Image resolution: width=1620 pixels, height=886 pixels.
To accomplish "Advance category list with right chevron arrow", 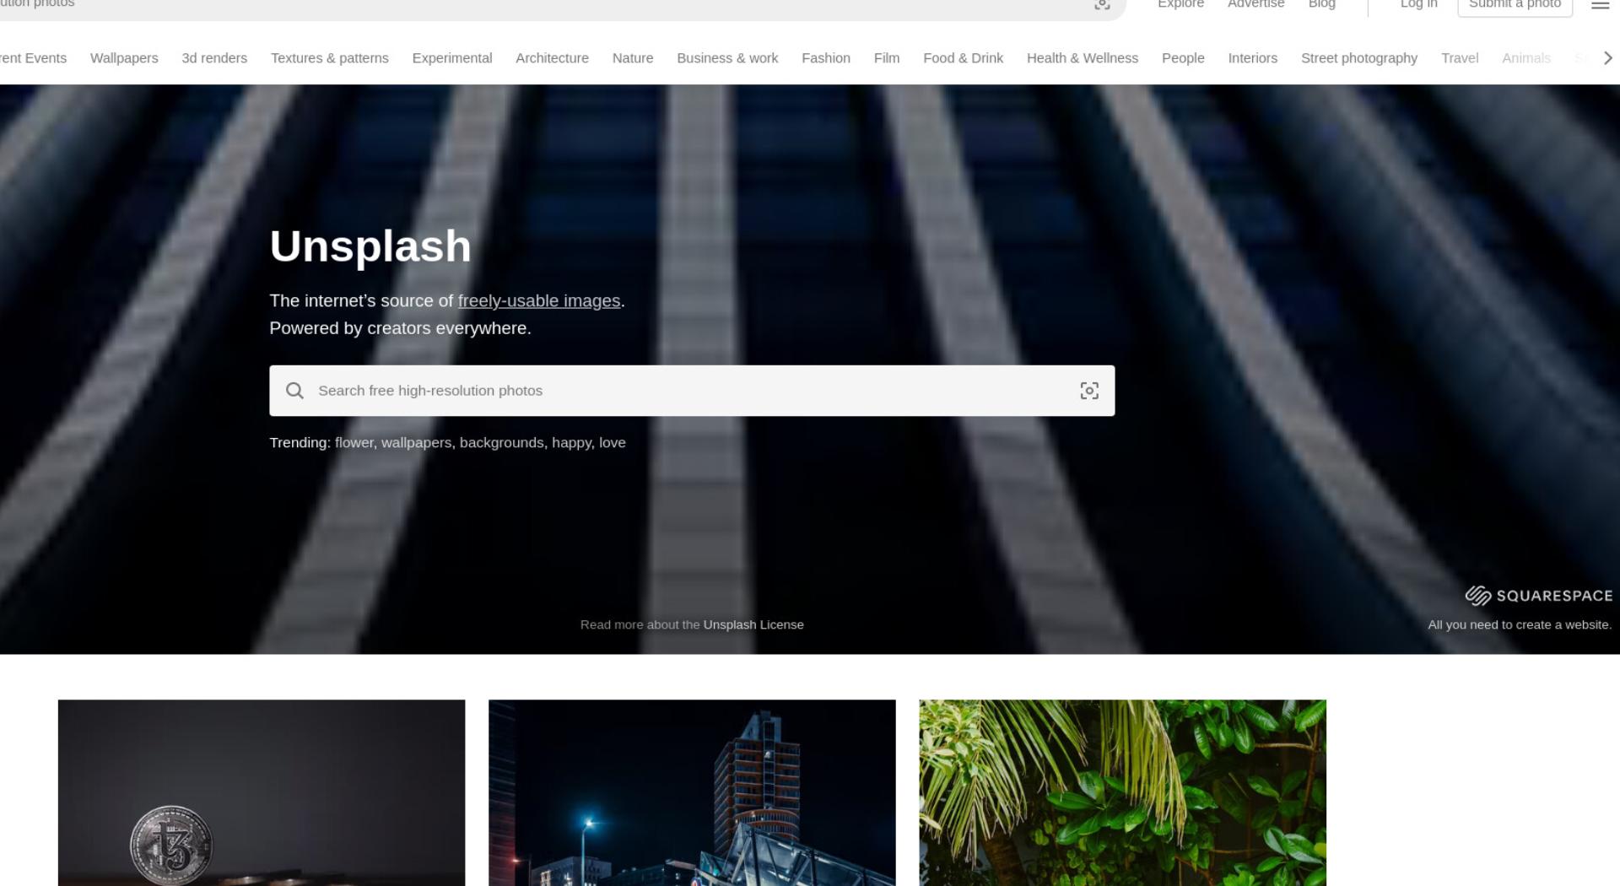I will (x=1607, y=58).
